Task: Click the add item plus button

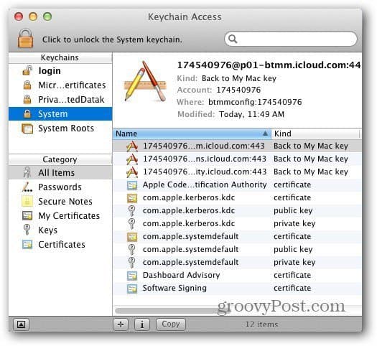Action: (121, 324)
